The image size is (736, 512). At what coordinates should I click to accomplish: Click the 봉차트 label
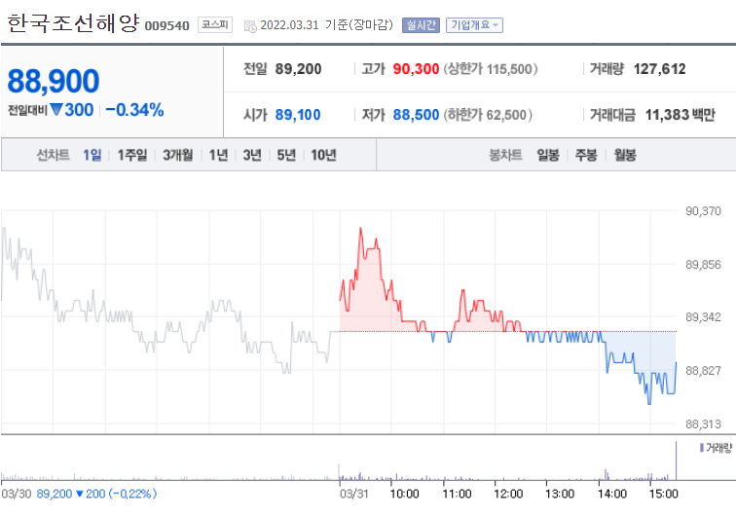[505, 155]
